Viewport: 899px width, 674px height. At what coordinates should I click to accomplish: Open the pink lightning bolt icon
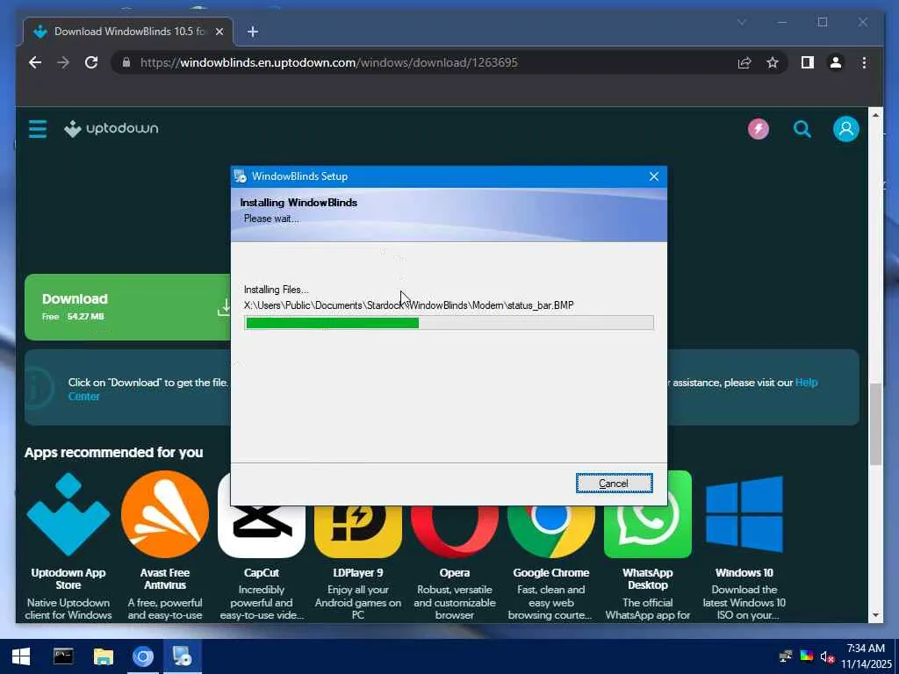coord(759,129)
